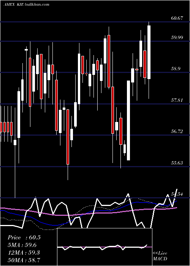The width and height of the screenshot is (190, 266).
Task: Click the '5MA : 59.6' readout
Action: point(22,245)
